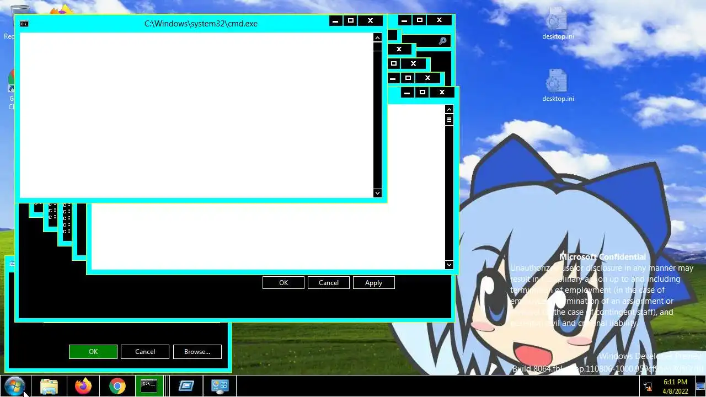Screen dimensions: 706x397
Task: Minimize the white window with grip scrollbar
Action: pyautogui.click(x=407, y=93)
